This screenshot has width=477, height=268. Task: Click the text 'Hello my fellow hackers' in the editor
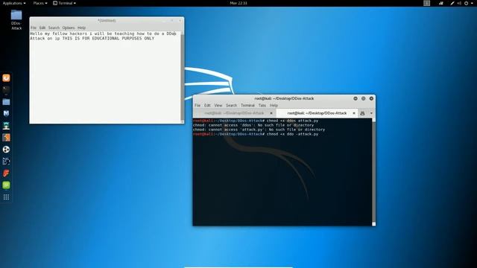click(x=58, y=33)
